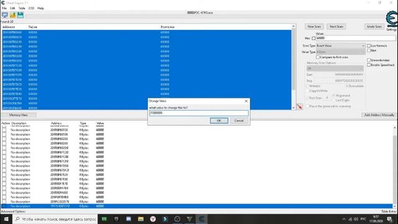398x224 pixels.
Task: Open a cheat table with the folder icon
Action: pos(12,15)
